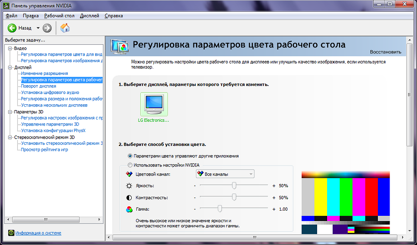The width and height of the screenshot is (417, 245).
Task: Click the green Back arrow icon
Action: [x=12, y=28]
